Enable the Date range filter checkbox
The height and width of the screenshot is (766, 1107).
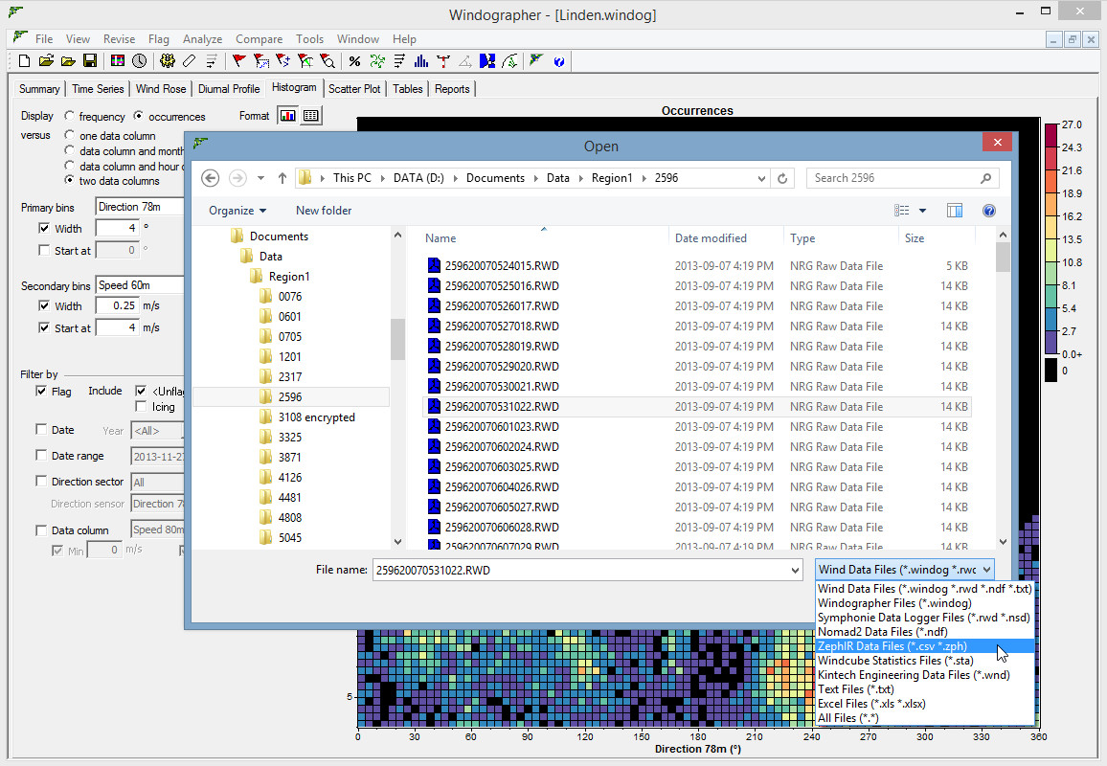(x=41, y=456)
